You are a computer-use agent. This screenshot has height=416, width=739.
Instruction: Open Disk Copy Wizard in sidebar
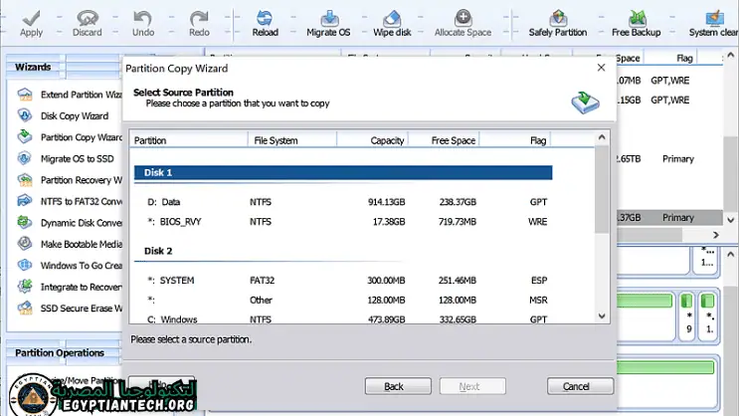63,115
